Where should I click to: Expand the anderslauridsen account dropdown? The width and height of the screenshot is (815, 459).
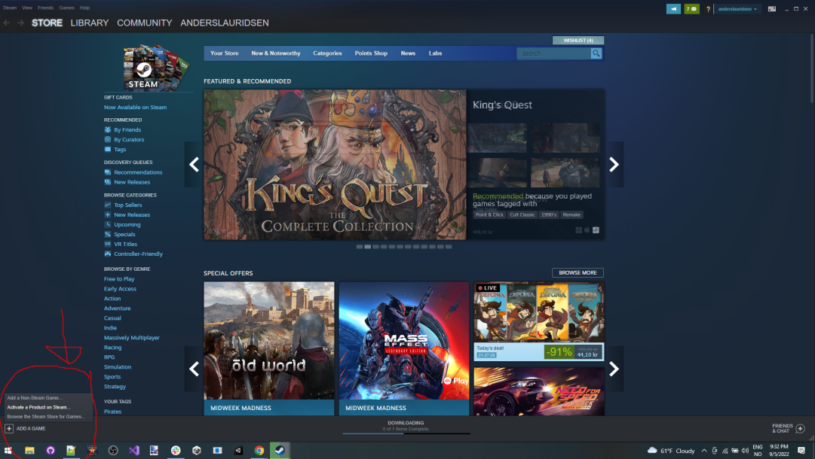point(737,9)
